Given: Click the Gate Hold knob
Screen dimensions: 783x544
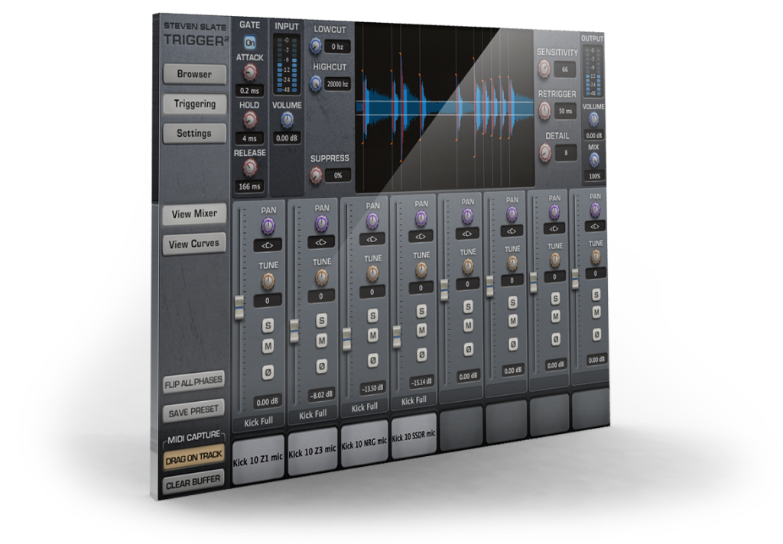Looking at the screenshot, I should (x=249, y=120).
